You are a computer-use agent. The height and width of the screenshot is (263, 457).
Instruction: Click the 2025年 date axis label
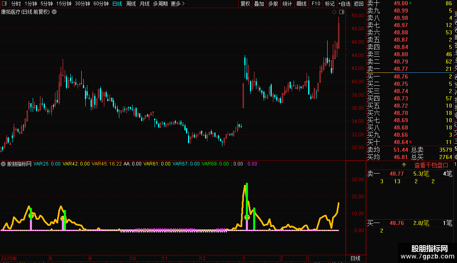point(9,258)
